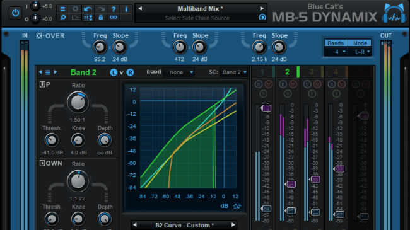Click the input gain knob (+5.0)
This screenshot has height=230, width=410.
pos(35,6)
